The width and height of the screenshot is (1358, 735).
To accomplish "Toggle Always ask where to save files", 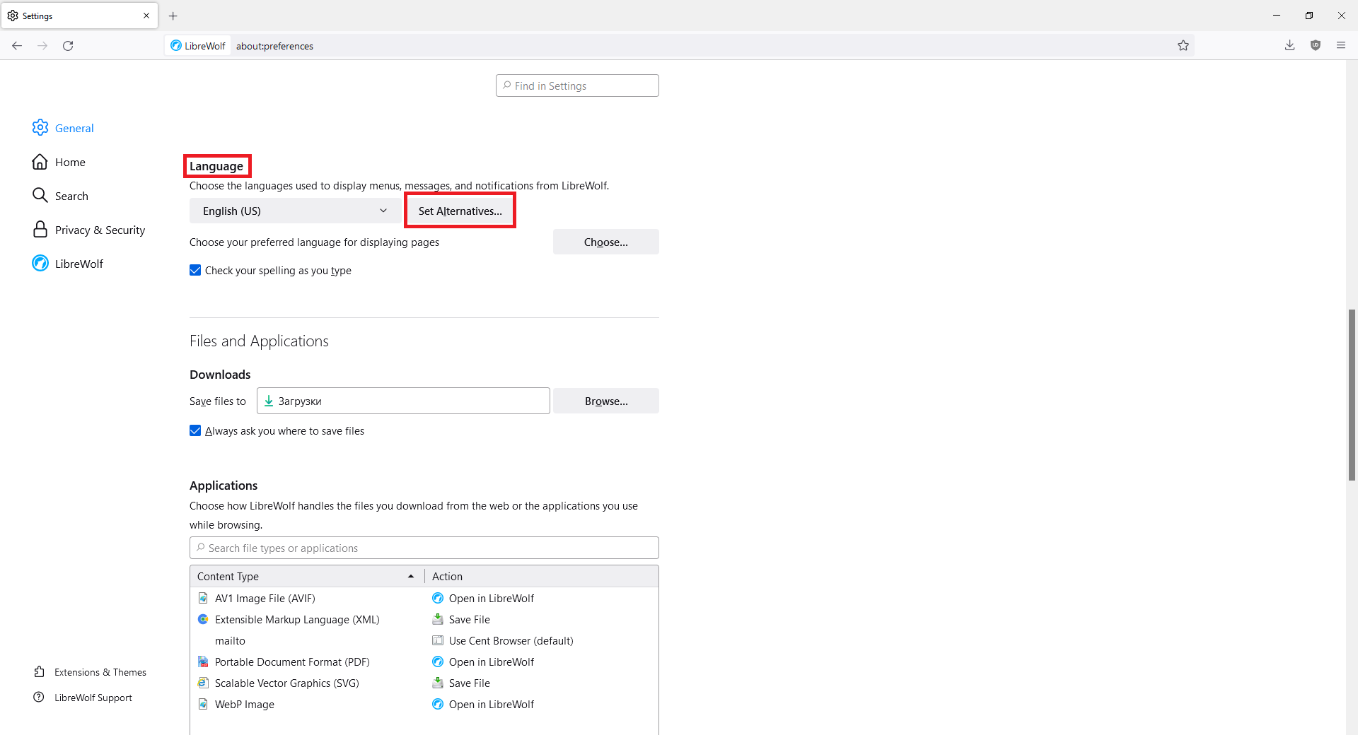I will point(195,431).
